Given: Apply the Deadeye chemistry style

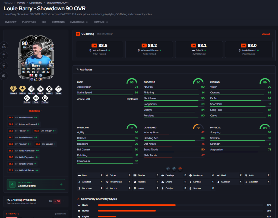Looking at the screenshot, I should pyautogui.click(x=174, y=175).
